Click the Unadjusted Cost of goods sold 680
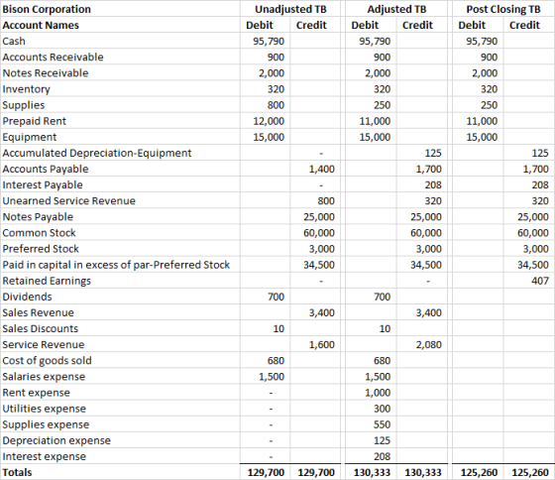The image size is (555, 480). point(276,361)
